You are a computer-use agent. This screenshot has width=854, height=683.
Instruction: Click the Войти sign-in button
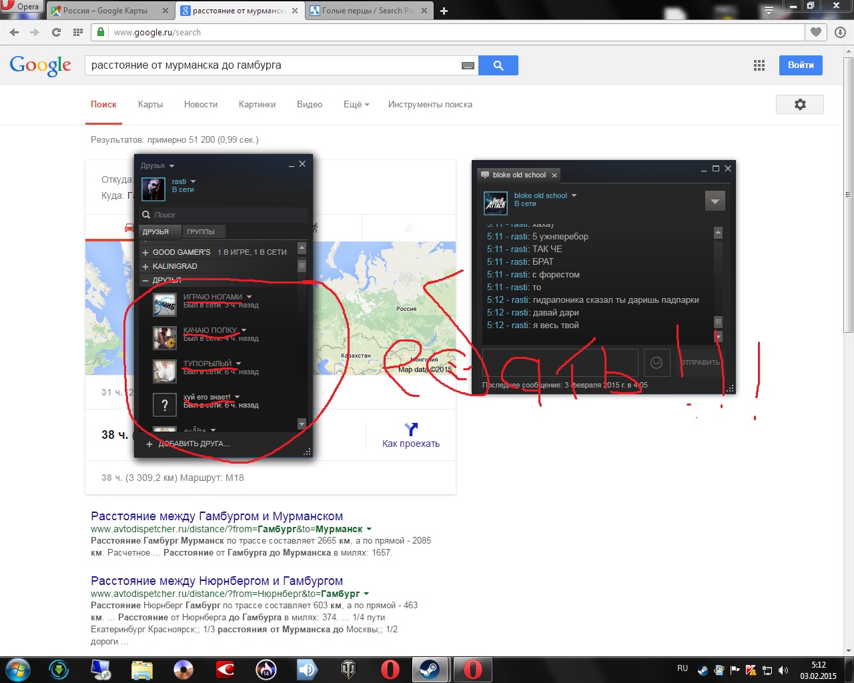[x=801, y=65]
